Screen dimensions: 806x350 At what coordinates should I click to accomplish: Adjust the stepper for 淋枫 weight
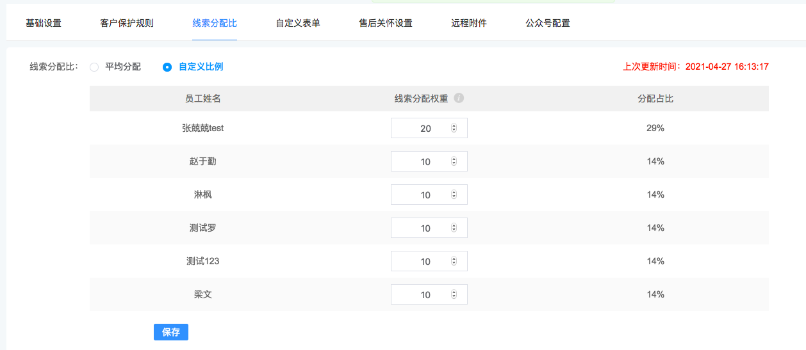[454, 195]
